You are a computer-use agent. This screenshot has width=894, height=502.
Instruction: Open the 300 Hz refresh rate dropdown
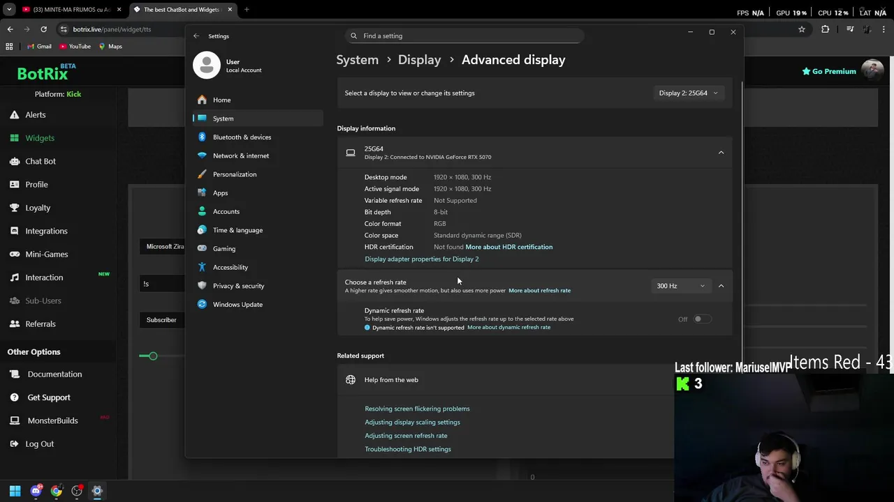pos(681,286)
